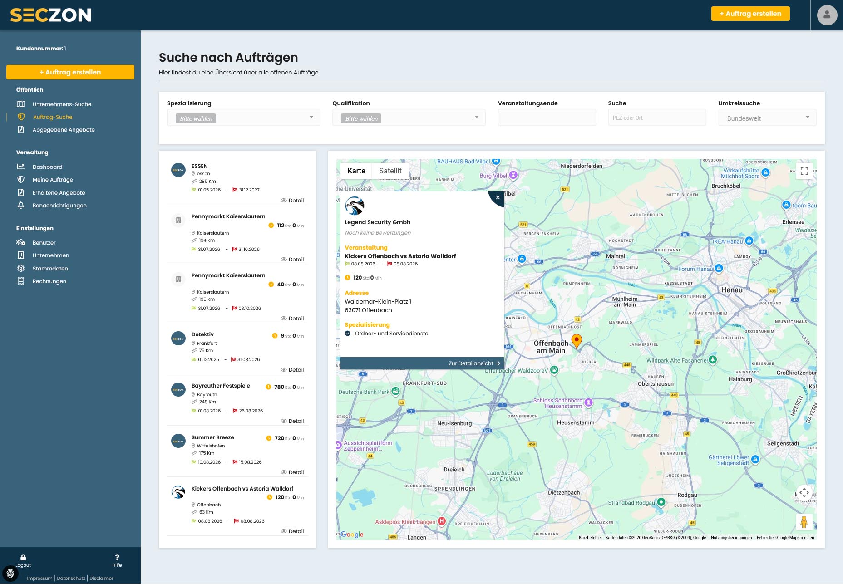View Detail of 40 Std Pennymarkt order

pos(292,319)
